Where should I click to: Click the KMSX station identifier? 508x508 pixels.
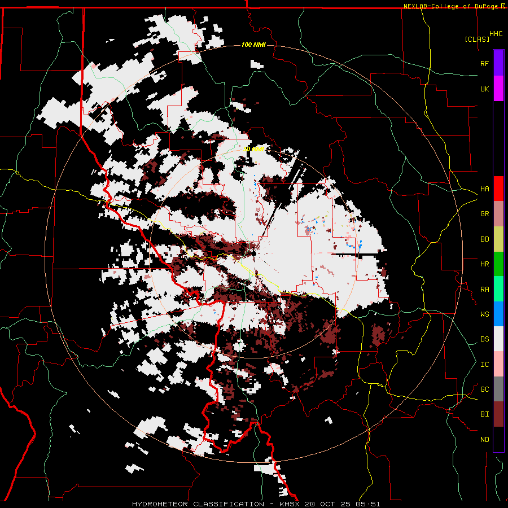pos(290,504)
